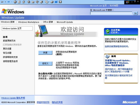Open Microsoft Update navigation tab
The width and height of the screenshot is (140, 105).
pyautogui.click(x=65, y=22)
